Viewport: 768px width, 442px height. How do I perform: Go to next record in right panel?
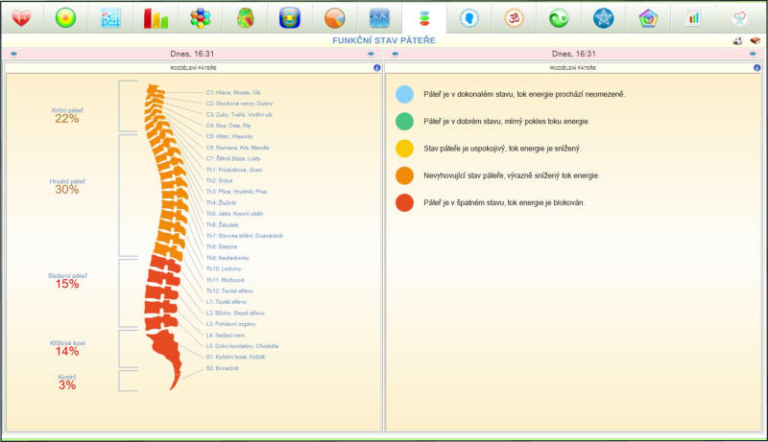753,55
